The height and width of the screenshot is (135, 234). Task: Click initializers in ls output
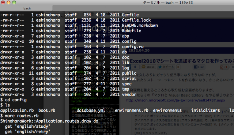point(205,110)
